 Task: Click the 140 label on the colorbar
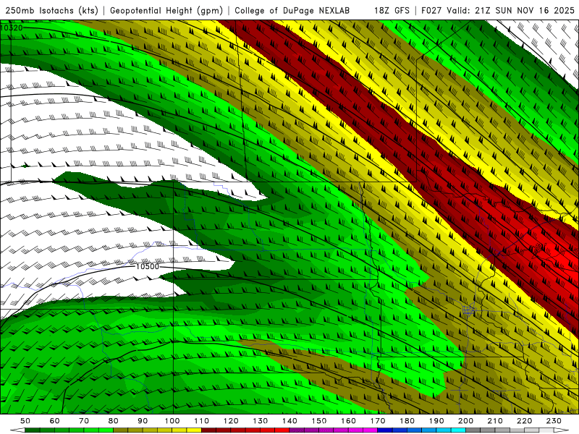(289, 421)
